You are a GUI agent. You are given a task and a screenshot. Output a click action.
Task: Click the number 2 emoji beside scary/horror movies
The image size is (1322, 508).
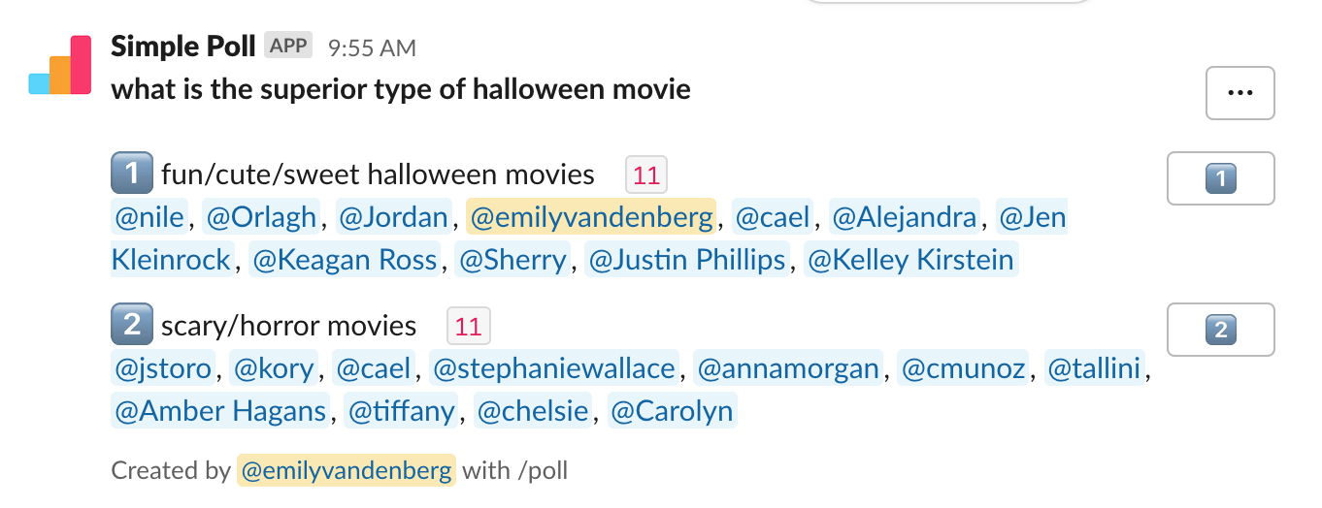[132, 325]
